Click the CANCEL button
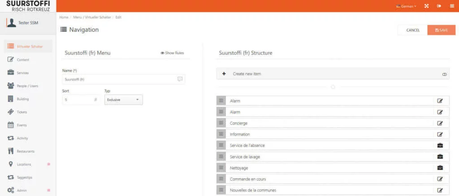The height and width of the screenshot is (196, 459). pyautogui.click(x=412, y=30)
